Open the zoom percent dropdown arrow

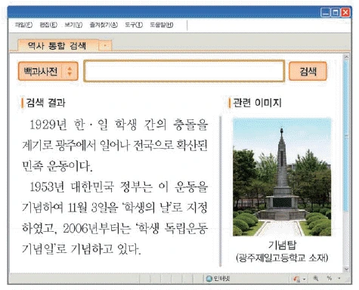click(x=339, y=279)
